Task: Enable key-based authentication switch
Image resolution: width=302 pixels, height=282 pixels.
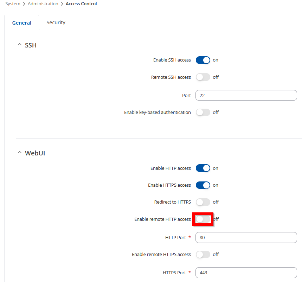Action: coord(203,112)
